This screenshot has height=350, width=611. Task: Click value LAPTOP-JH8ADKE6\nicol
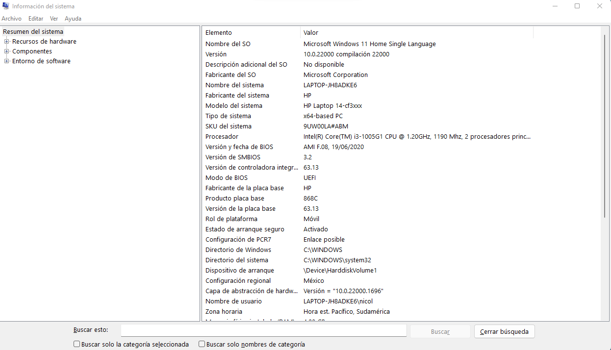point(338,301)
